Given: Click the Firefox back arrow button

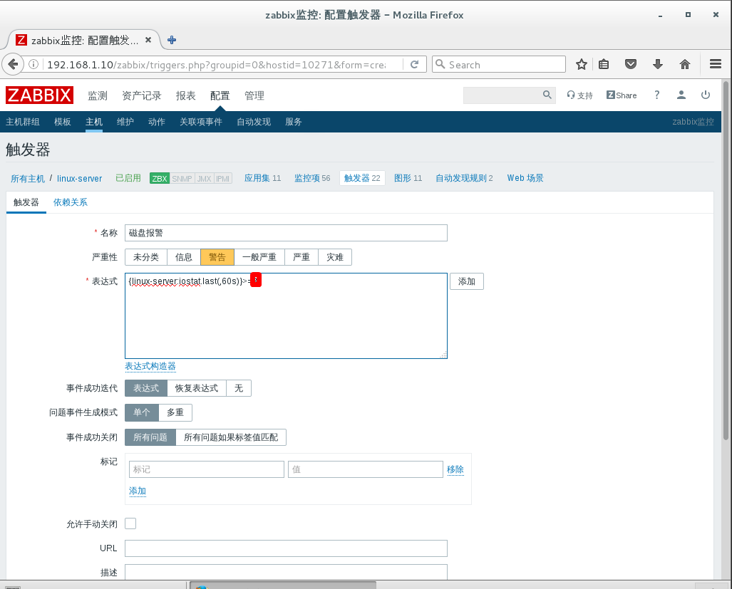Looking at the screenshot, I should pyautogui.click(x=13, y=64).
